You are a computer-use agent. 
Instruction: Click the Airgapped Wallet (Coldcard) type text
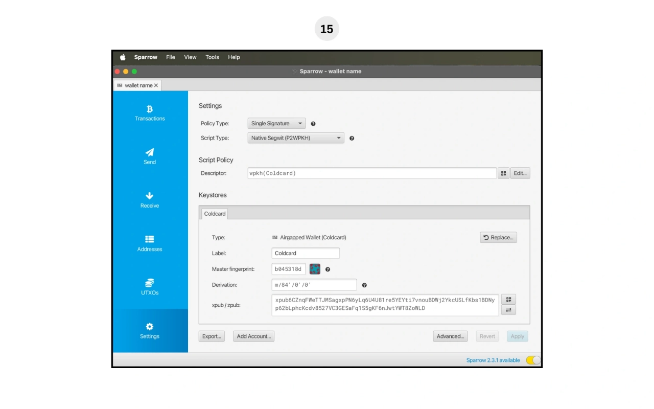(x=313, y=237)
